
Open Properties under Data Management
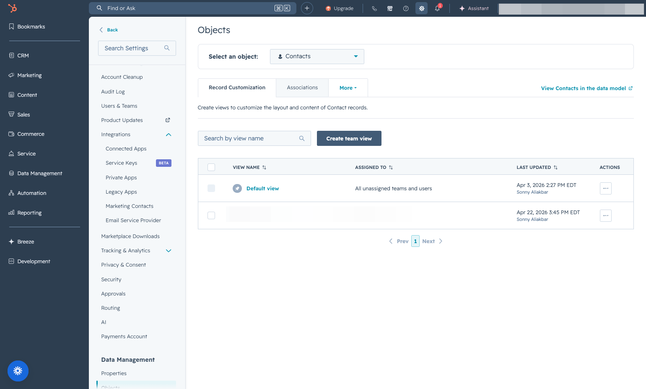click(114, 373)
